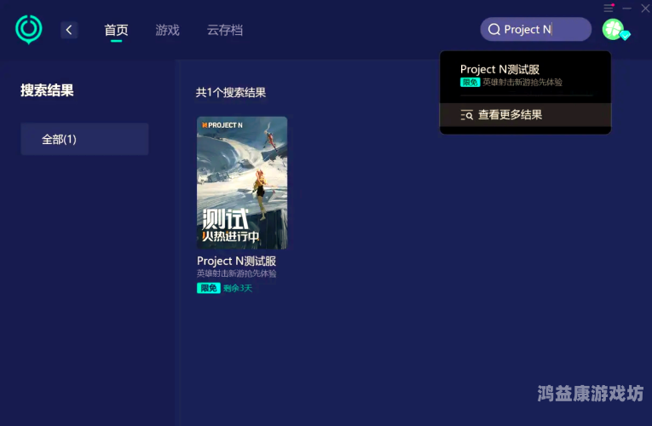Image resolution: width=652 pixels, height=426 pixels.
Task: Open the 首页 tab
Action: coord(116,30)
